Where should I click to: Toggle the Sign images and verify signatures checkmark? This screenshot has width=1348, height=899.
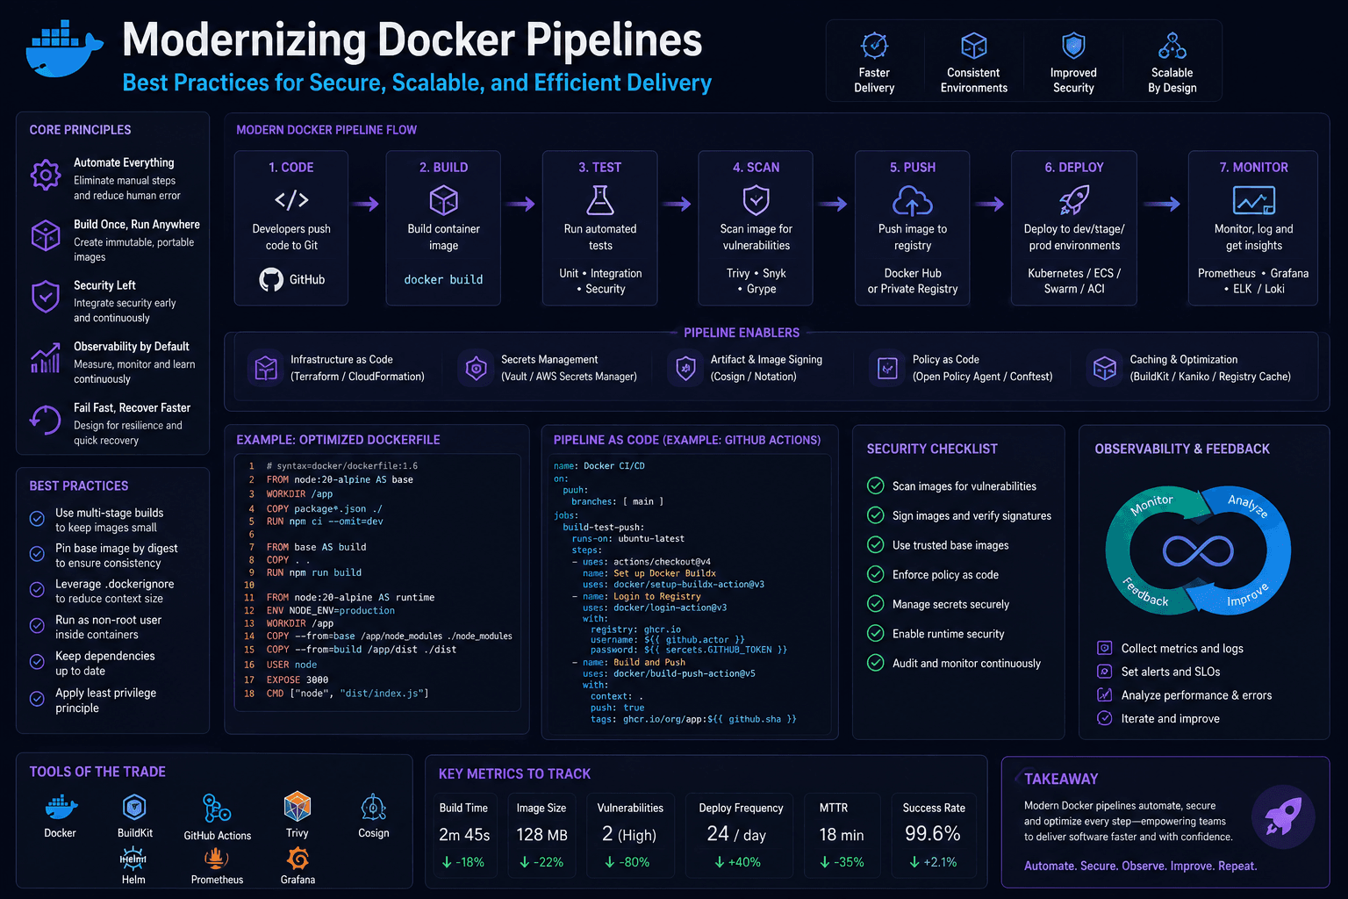pyautogui.click(x=875, y=515)
